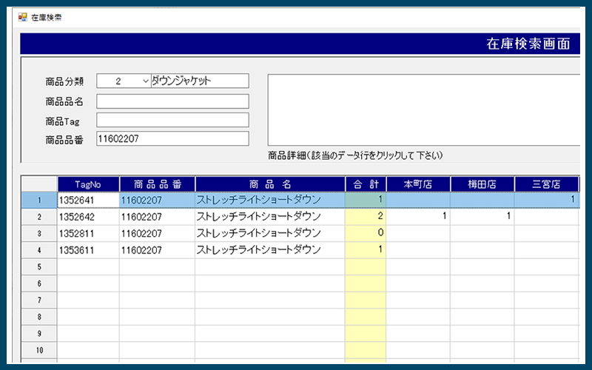The height and width of the screenshot is (370, 592).
Task: Click the 商品品番 column header
Action: coord(157,184)
